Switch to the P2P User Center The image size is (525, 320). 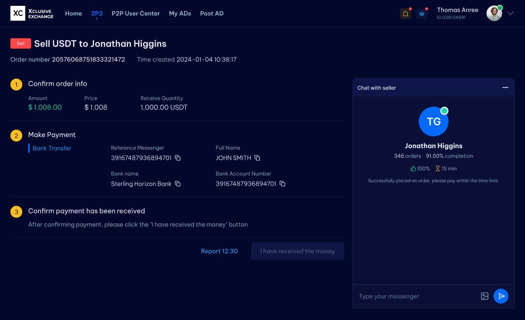pyautogui.click(x=135, y=13)
